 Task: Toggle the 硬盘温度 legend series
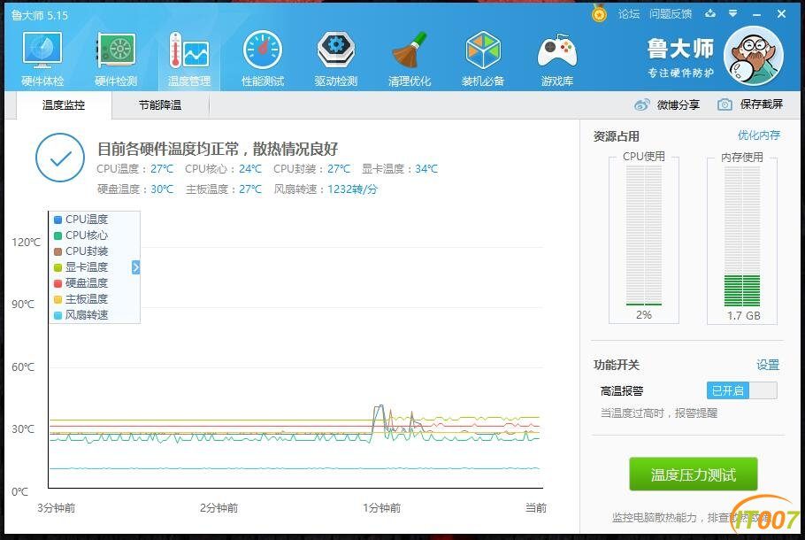[x=81, y=283]
